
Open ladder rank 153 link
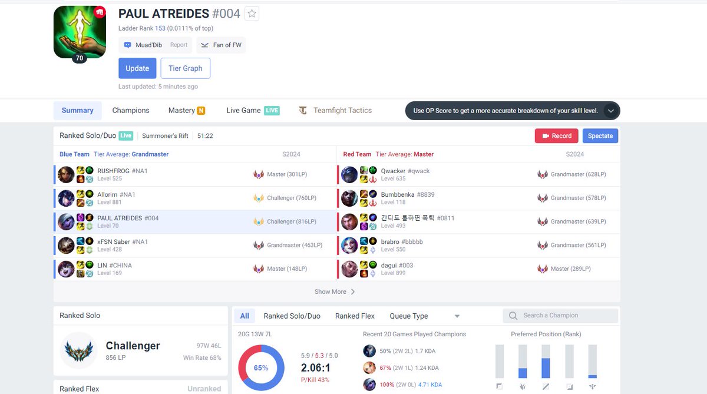point(160,28)
